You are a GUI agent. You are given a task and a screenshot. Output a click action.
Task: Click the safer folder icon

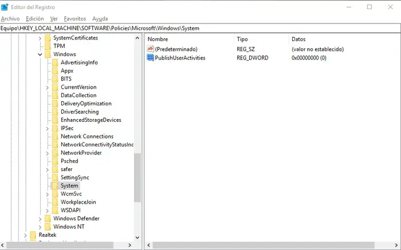[x=55, y=169]
